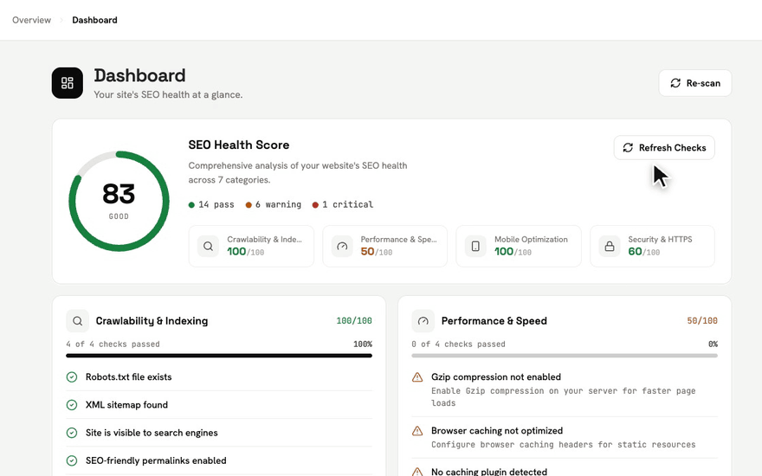Click the magnifier icon in the Crawlability score card
The height and width of the screenshot is (476, 762).
pyautogui.click(x=208, y=247)
